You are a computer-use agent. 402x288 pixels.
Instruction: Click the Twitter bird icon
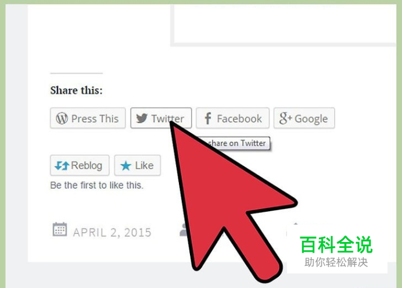click(x=142, y=118)
